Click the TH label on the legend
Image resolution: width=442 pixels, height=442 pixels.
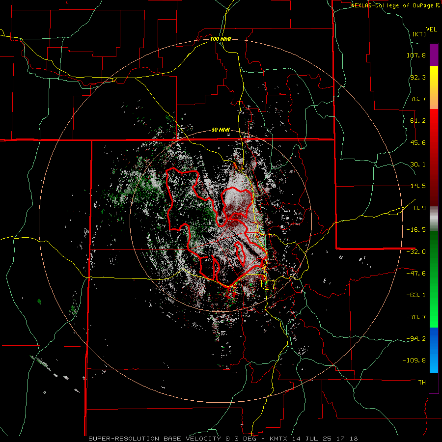point(422,383)
